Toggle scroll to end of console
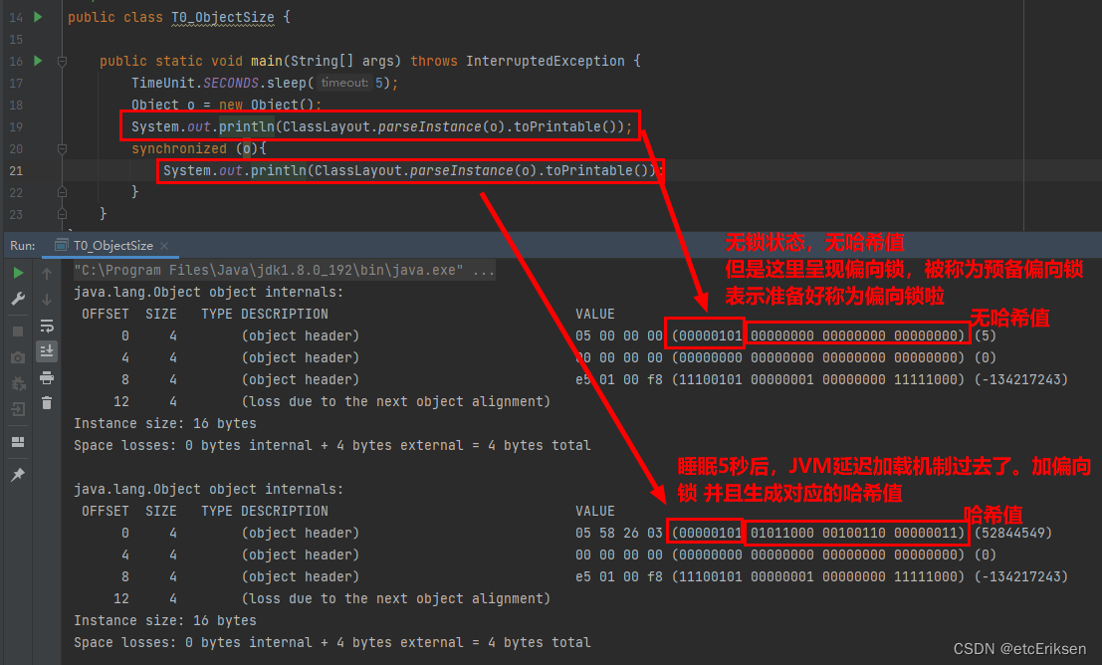Viewport: 1102px width, 665px height. [x=47, y=350]
